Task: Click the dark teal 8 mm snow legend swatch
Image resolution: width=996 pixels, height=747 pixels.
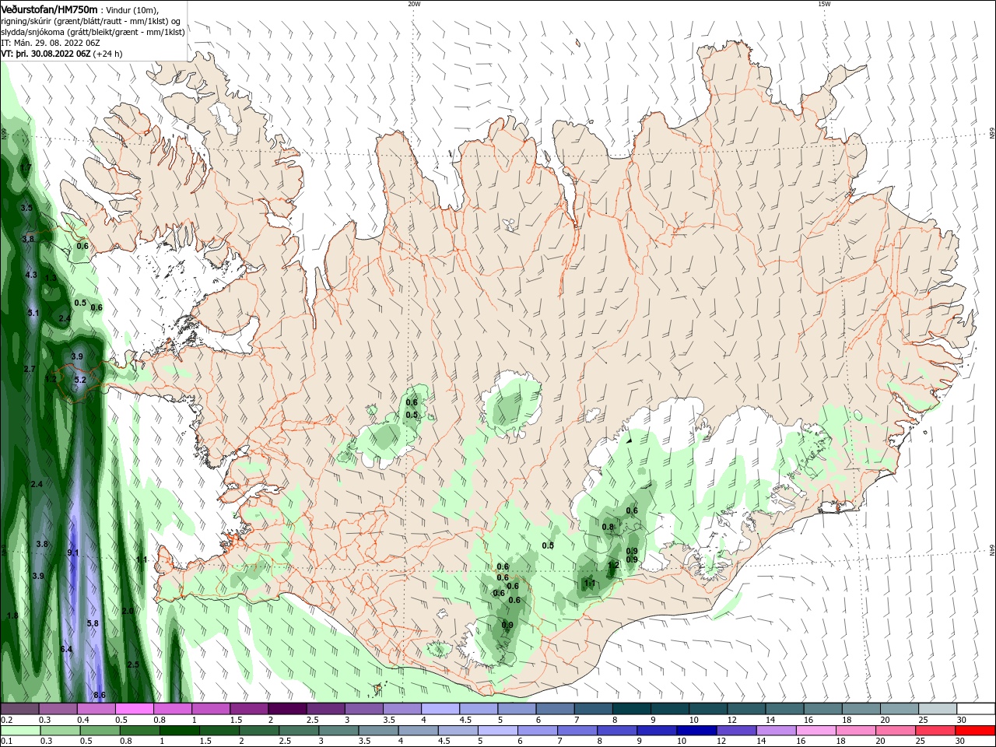Action: 632,709
